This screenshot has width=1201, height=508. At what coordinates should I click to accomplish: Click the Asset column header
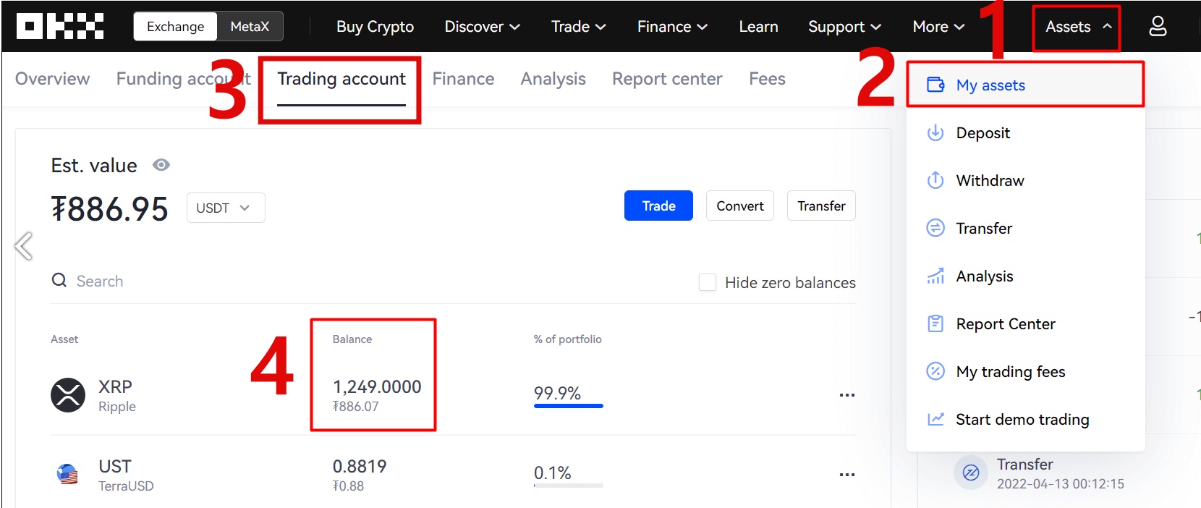click(x=64, y=339)
